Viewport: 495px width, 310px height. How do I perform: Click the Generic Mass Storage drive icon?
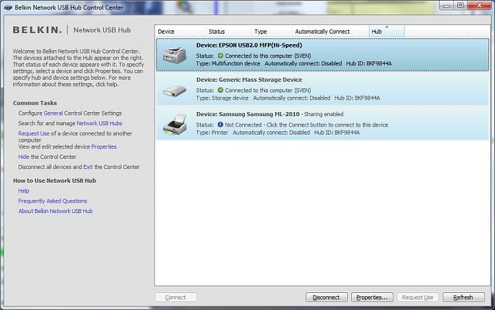[x=175, y=91]
